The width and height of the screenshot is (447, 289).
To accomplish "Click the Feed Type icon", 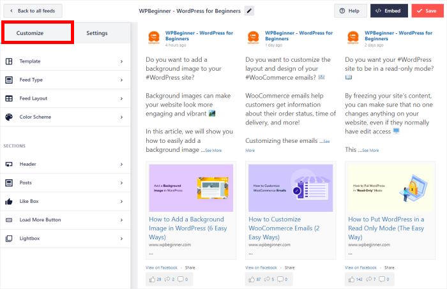I will tap(9, 80).
